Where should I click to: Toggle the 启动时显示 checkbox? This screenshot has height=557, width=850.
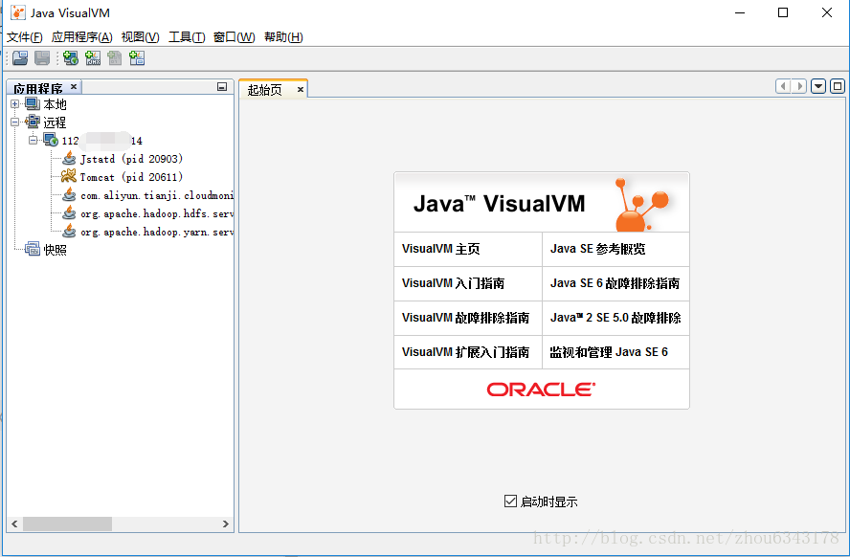(510, 501)
